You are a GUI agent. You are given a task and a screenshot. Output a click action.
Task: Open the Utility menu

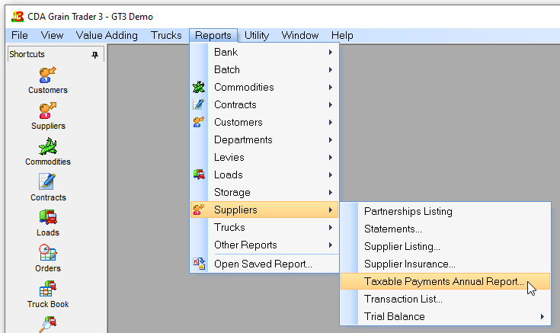pyautogui.click(x=256, y=35)
